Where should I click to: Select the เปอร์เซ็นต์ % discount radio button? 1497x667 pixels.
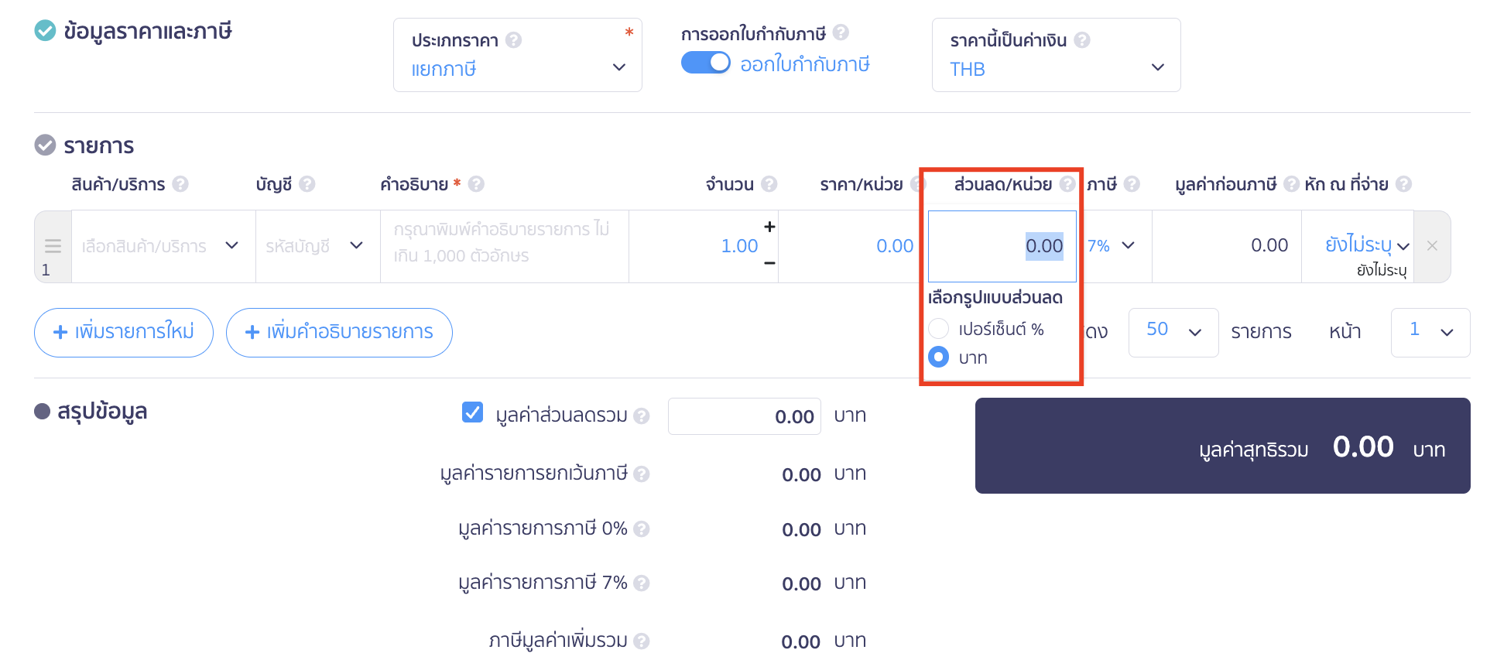(939, 329)
